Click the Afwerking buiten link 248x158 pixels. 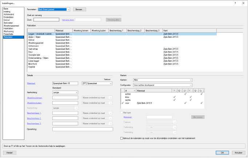coord(35,103)
